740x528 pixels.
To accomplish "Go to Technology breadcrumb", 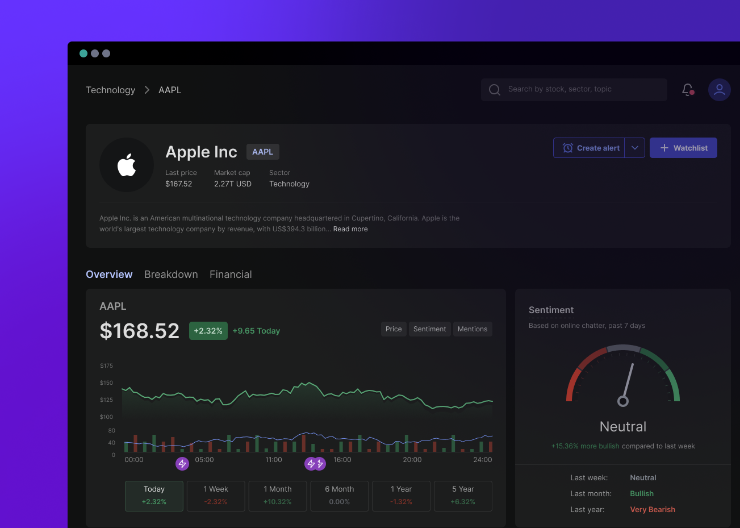I will [x=111, y=90].
